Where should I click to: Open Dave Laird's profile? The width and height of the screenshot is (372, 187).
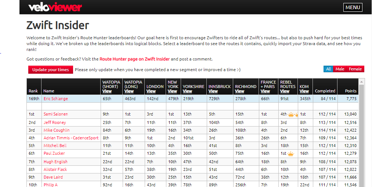[x=53, y=177]
